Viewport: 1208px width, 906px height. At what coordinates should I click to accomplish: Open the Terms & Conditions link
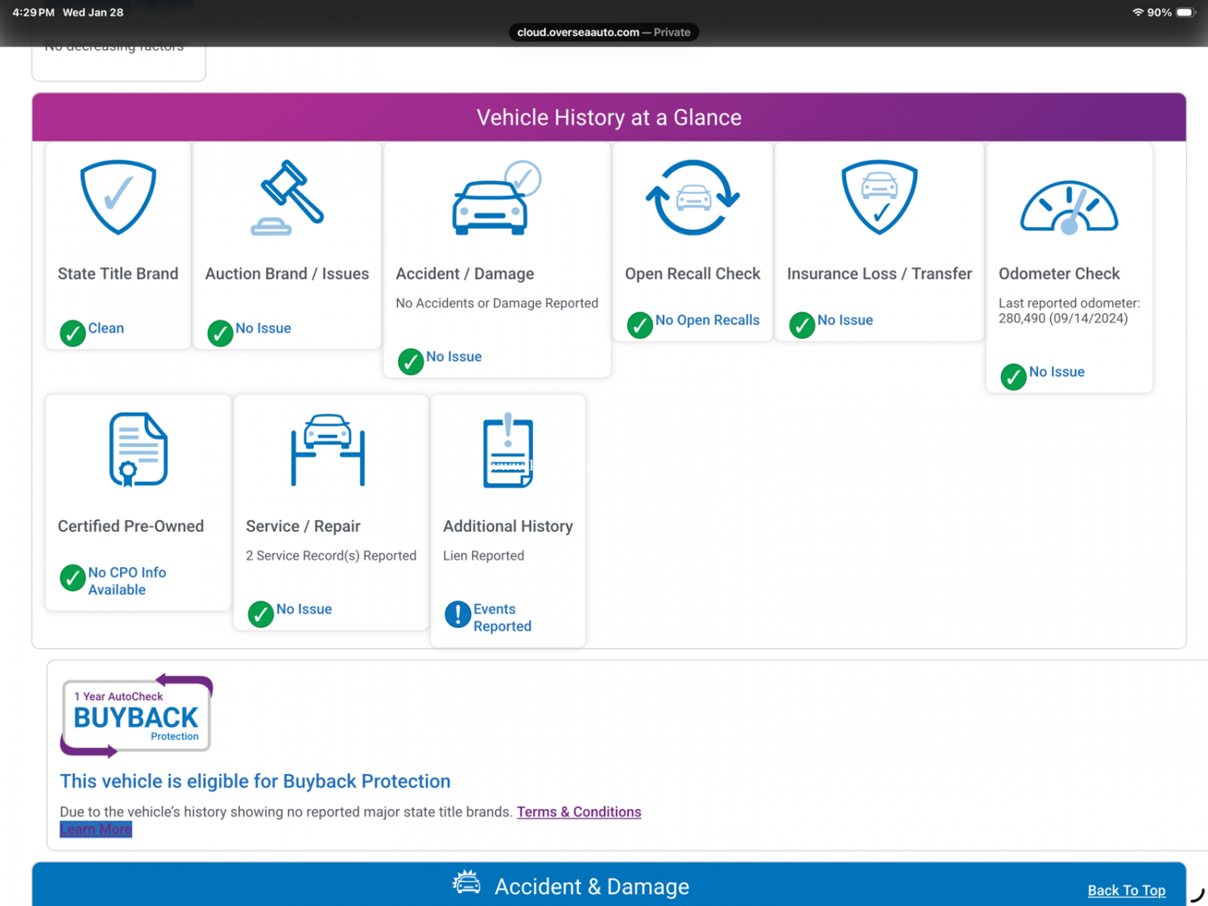(x=578, y=812)
